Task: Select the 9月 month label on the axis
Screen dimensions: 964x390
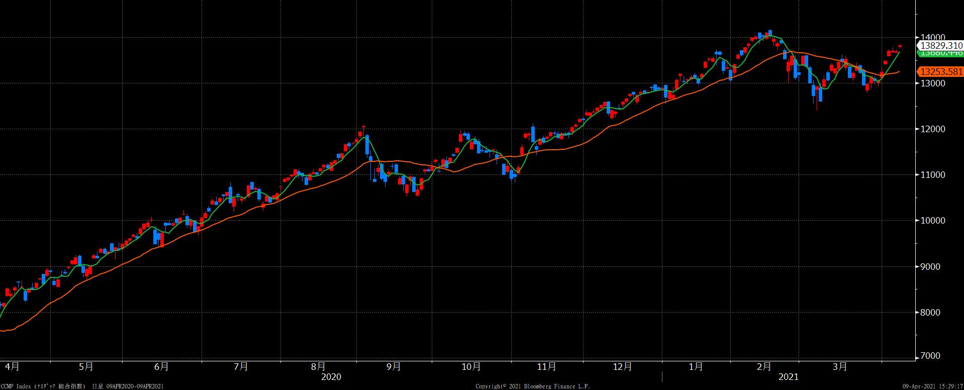Action: click(x=394, y=366)
